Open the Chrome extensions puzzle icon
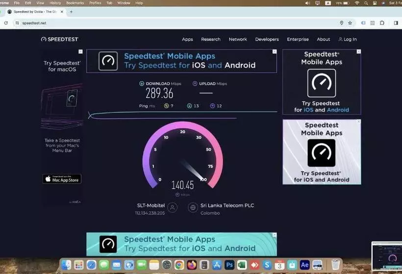The height and width of the screenshot is (274, 402). pyautogui.click(x=382, y=23)
